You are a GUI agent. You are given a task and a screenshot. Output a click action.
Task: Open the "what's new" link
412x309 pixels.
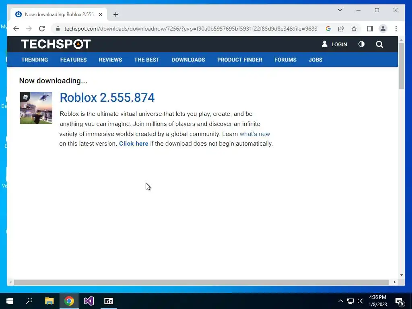[x=255, y=134]
